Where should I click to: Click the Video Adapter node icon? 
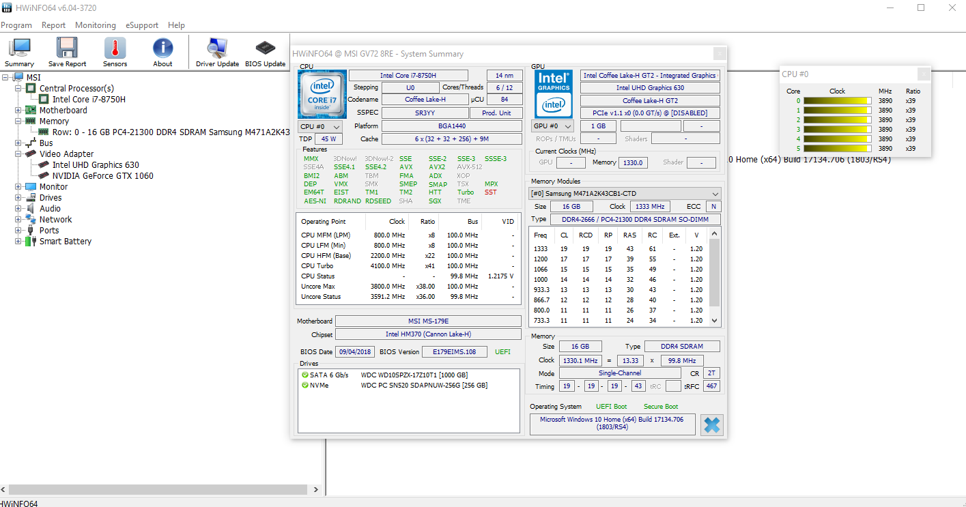click(x=30, y=154)
